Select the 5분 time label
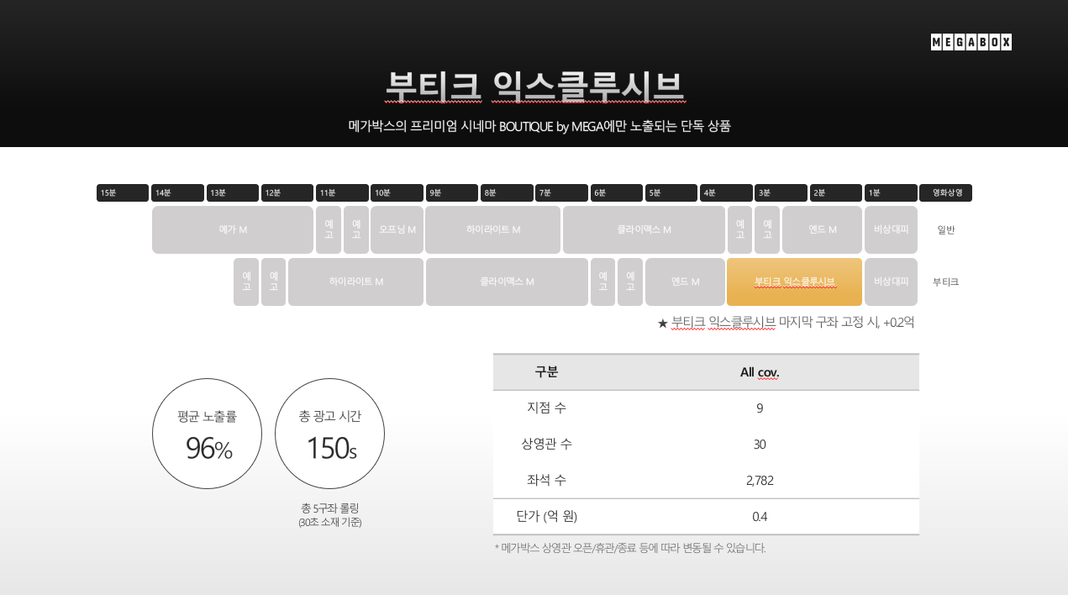 click(x=671, y=193)
